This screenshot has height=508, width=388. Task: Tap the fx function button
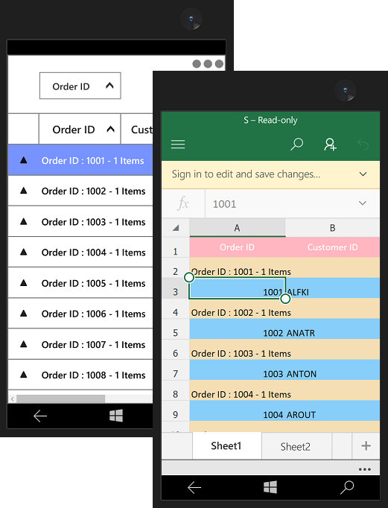(183, 203)
